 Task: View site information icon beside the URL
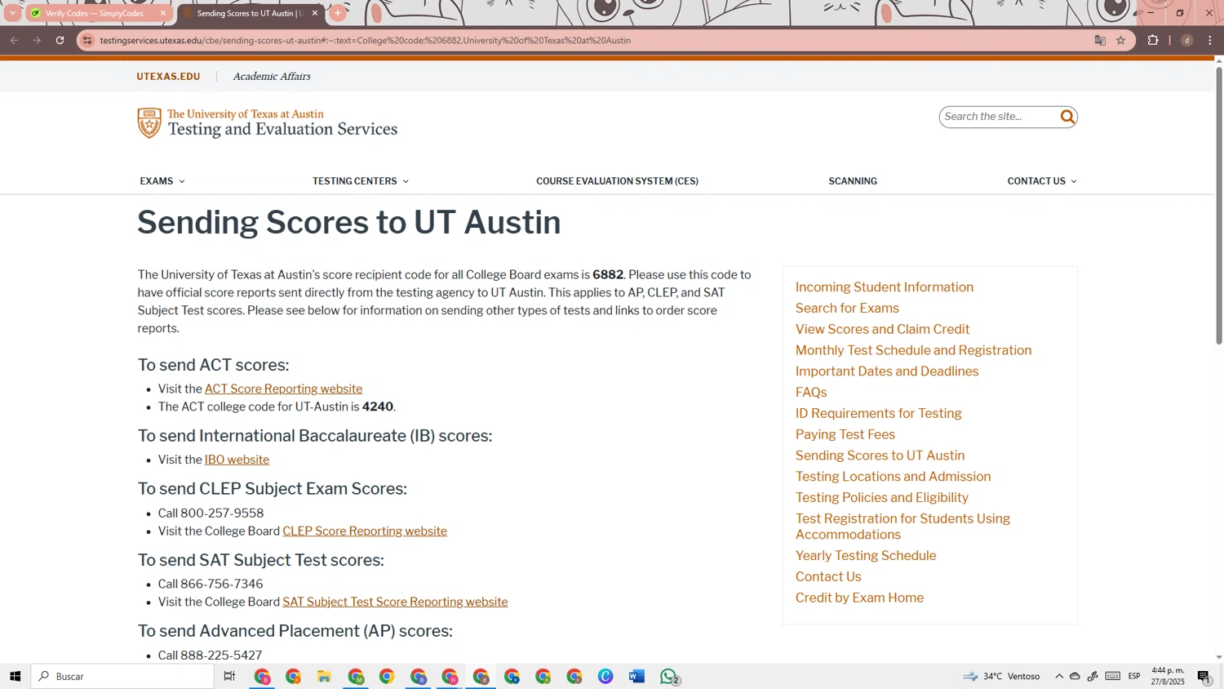(87, 40)
